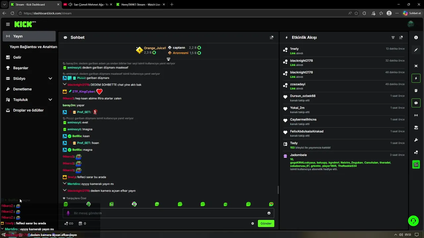Switch to HenryTANK1 Stream browser tab
The width and height of the screenshot is (424, 238).
coord(141,5)
